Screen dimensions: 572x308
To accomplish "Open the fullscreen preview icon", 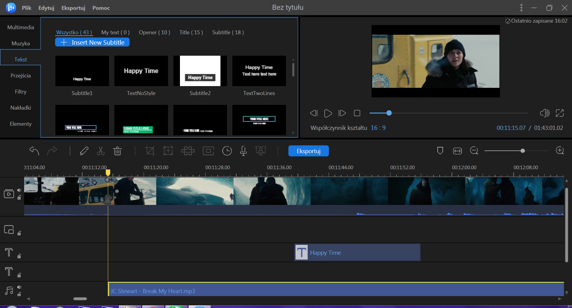I will pyautogui.click(x=560, y=113).
